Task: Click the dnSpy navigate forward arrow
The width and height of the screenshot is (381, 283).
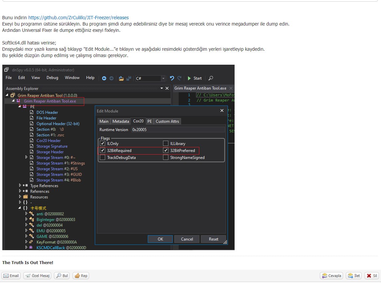Action: (111, 78)
